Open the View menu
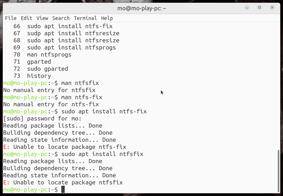Image resolution: width=283 pixels, height=196 pixels. (x=42, y=18)
